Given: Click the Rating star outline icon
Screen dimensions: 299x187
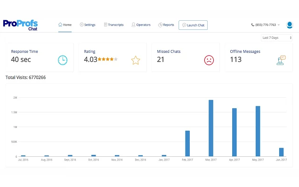Looking at the screenshot, I should [136, 60].
